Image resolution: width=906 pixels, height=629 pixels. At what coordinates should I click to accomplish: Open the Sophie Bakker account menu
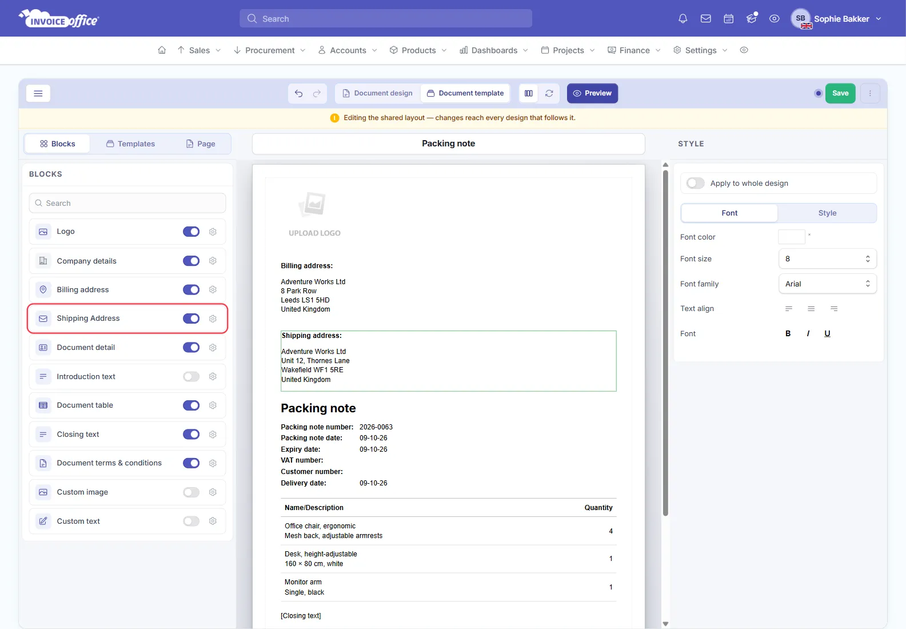pos(836,19)
